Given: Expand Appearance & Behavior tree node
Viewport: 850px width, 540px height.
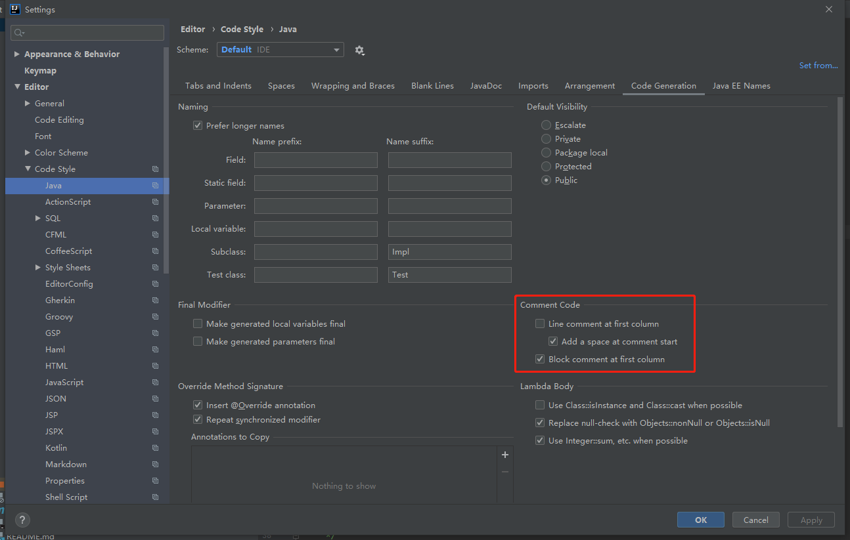Looking at the screenshot, I should [17, 54].
